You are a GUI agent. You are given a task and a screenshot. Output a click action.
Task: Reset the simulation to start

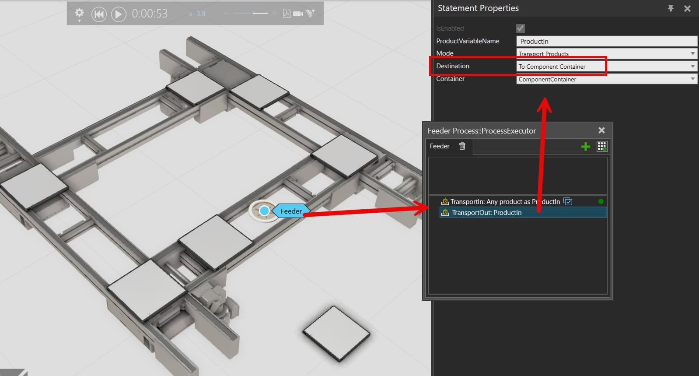click(x=99, y=14)
